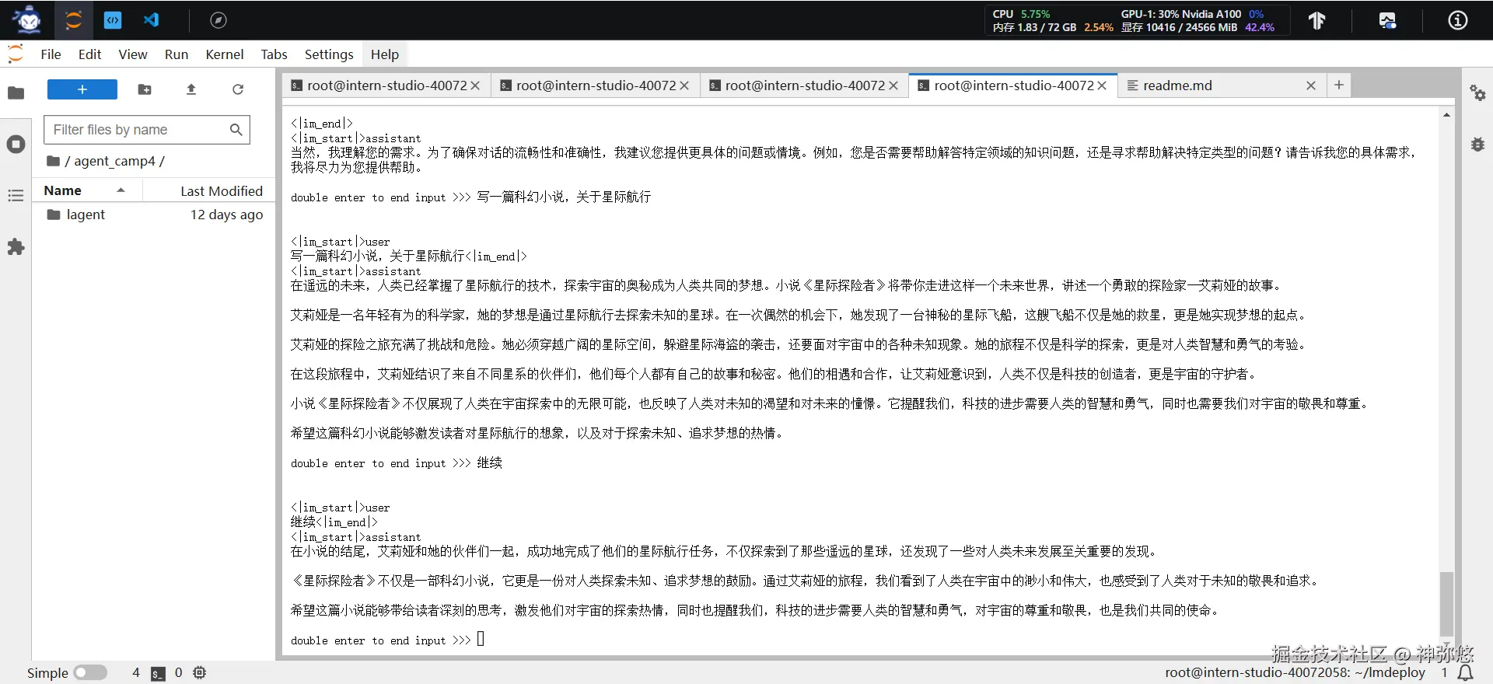Click the blue New Launcher plus button
The image size is (1493, 684).
[82, 89]
